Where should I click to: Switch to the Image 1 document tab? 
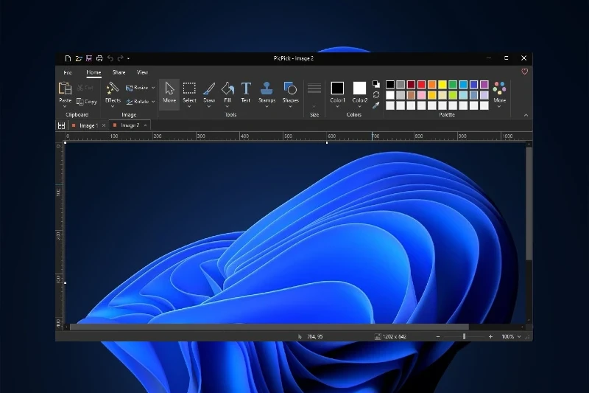pyautogui.click(x=88, y=126)
